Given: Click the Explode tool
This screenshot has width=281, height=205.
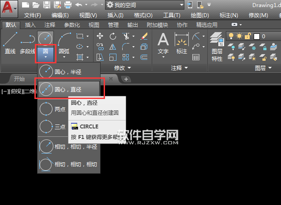Looking at the screenshot, I should [x=144, y=47].
